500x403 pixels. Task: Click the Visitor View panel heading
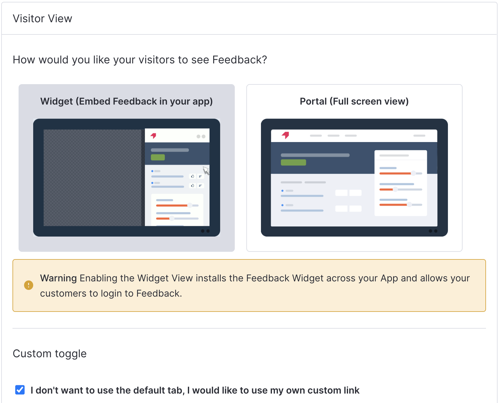42,19
